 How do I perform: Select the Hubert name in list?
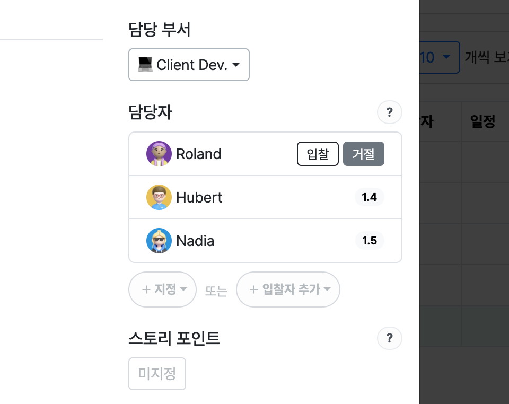(199, 197)
